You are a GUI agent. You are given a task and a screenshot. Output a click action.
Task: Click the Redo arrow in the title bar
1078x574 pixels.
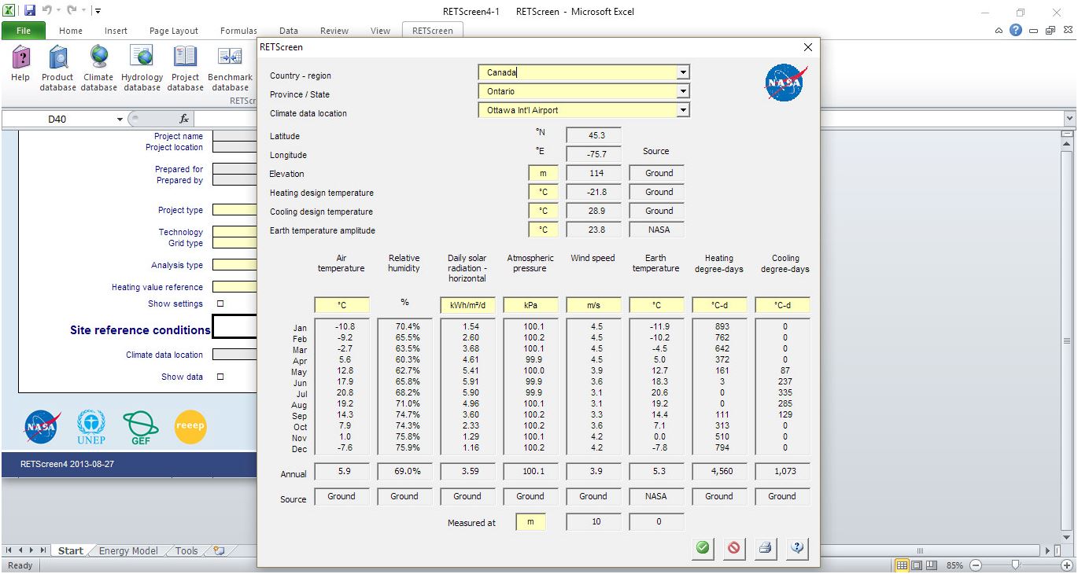(x=71, y=11)
